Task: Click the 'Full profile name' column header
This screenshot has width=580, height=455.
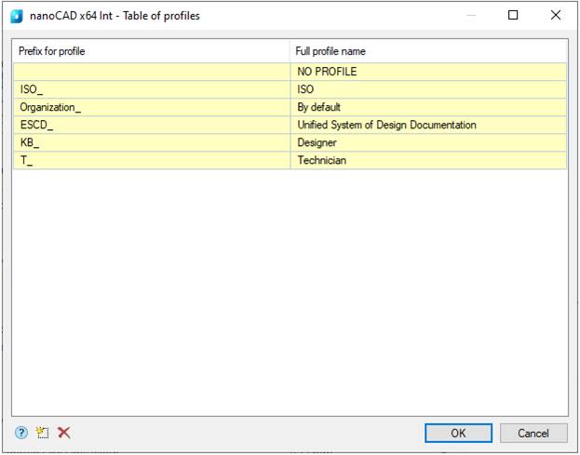Action: (428, 51)
